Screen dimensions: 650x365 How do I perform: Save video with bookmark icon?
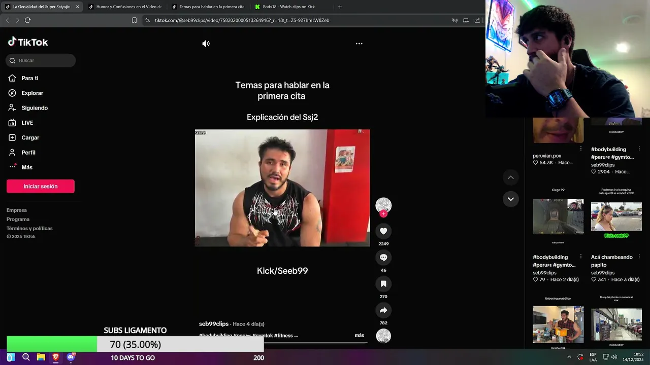pyautogui.click(x=383, y=284)
